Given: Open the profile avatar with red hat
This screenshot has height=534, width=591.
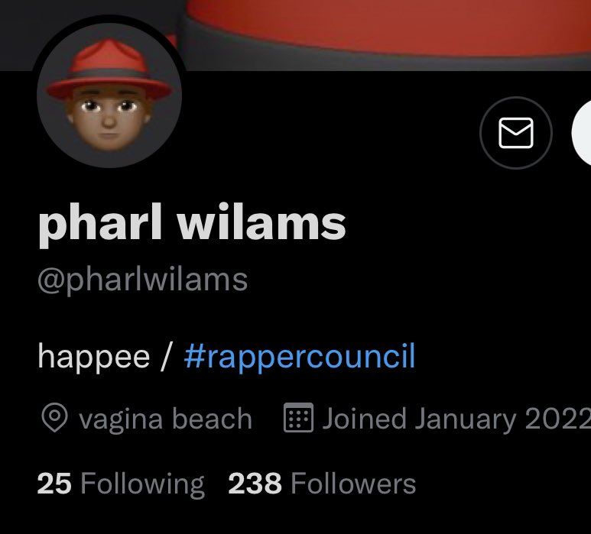Looking at the screenshot, I should (x=109, y=95).
